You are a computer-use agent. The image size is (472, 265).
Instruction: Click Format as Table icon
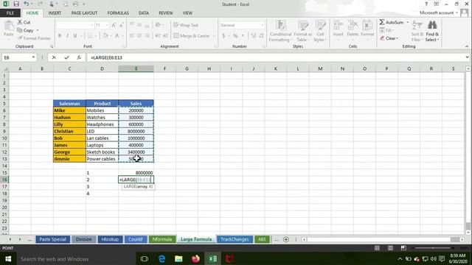click(x=302, y=31)
